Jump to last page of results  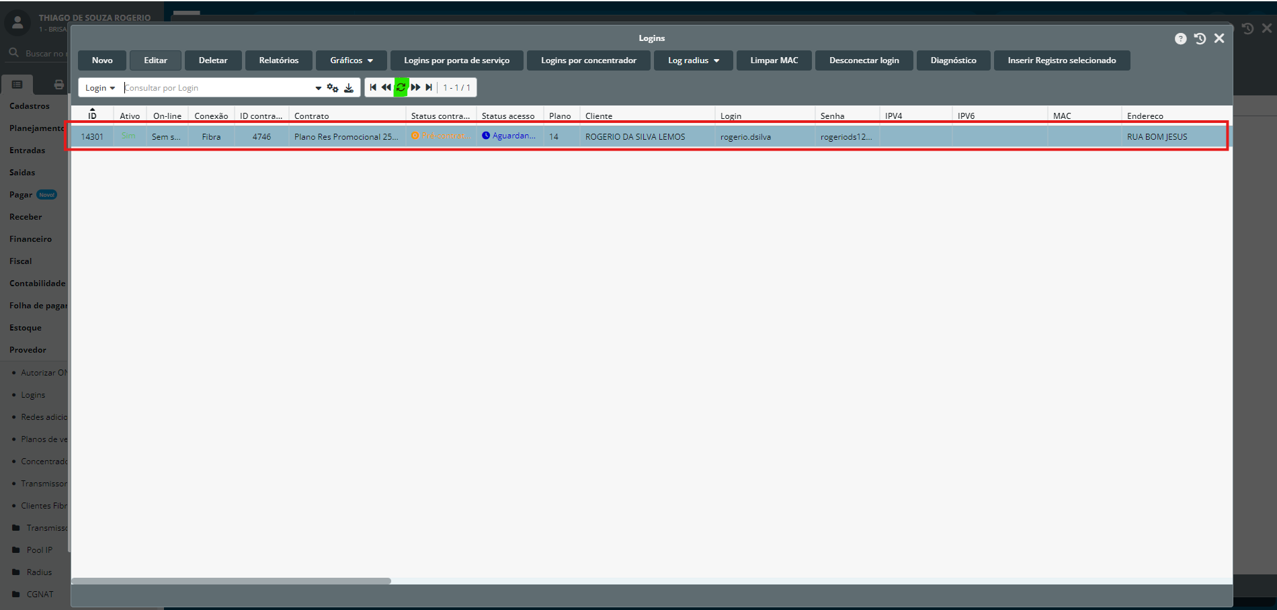click(429, 87)
